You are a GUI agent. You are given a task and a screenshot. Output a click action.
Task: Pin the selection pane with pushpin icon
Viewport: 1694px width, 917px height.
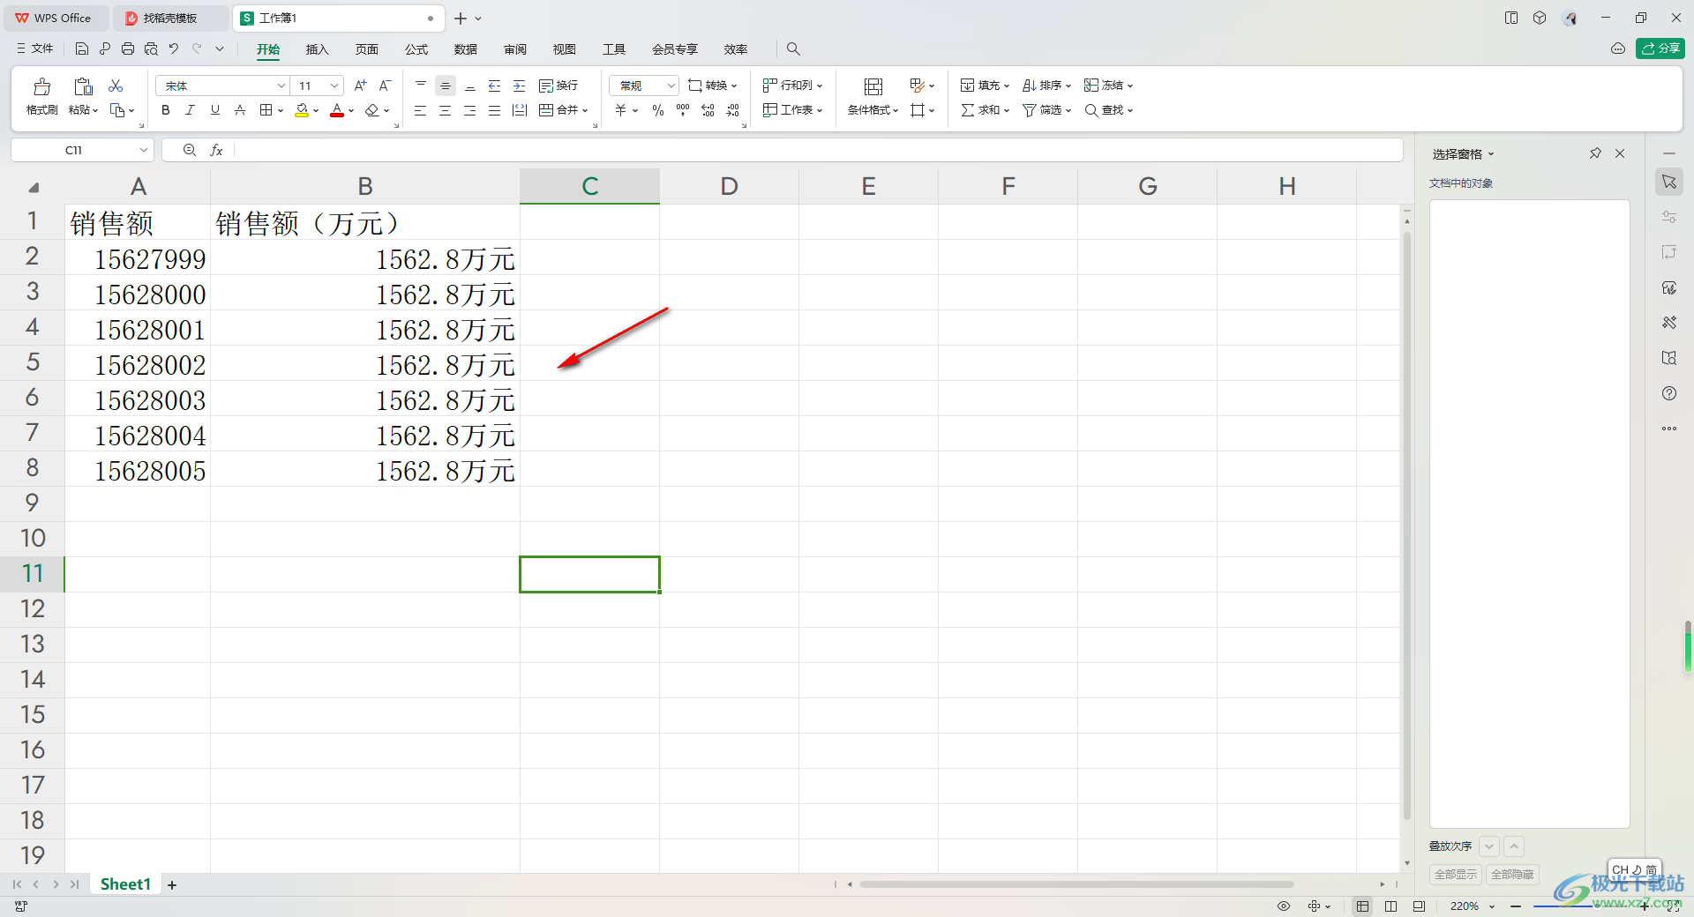[1595, 153]
